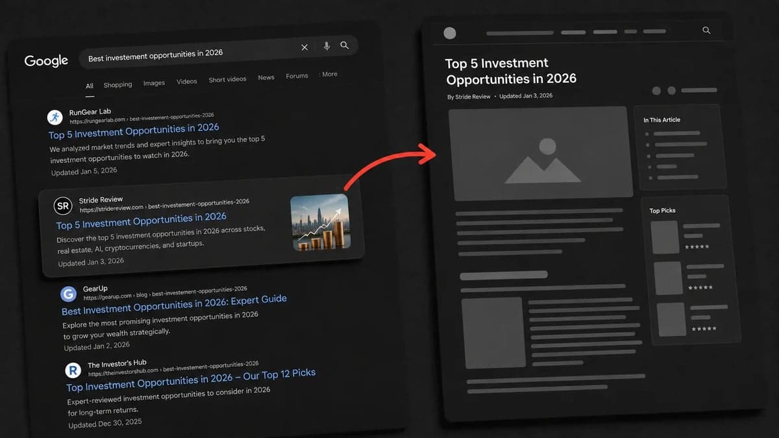
Task: Click the theinvestorshub.com URL breadcrumb
Action: tap(173, 369)
